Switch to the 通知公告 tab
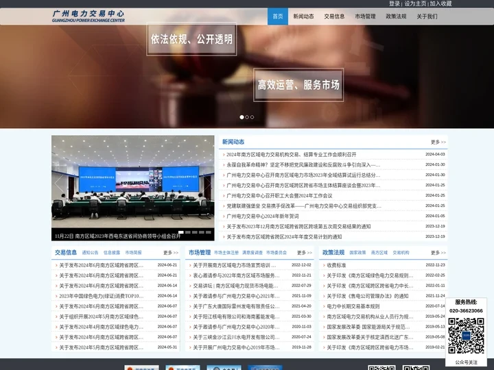The image size is (494, 370). (x=90, y=253)
